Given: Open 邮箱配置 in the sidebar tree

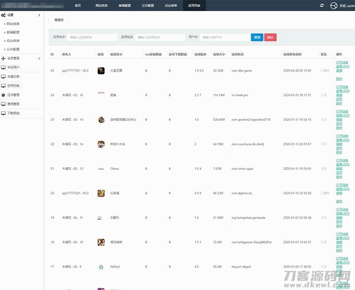Looking at the screenshot, I should coord(13,32).
